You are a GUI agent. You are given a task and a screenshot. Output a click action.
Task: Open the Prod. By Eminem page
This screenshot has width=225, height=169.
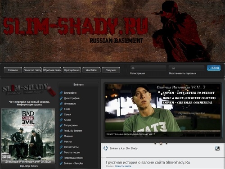[x=73, y=131]
